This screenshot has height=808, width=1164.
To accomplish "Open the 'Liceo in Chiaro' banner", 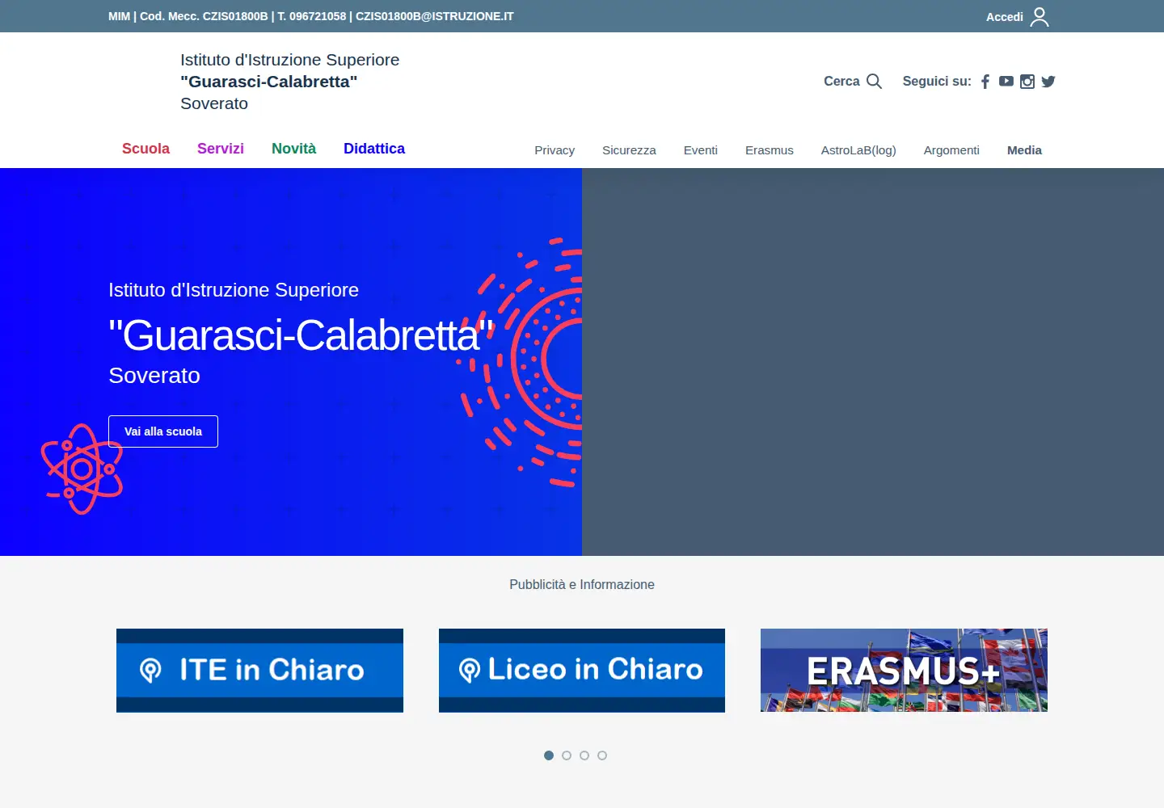I will (x=582, y=671).
